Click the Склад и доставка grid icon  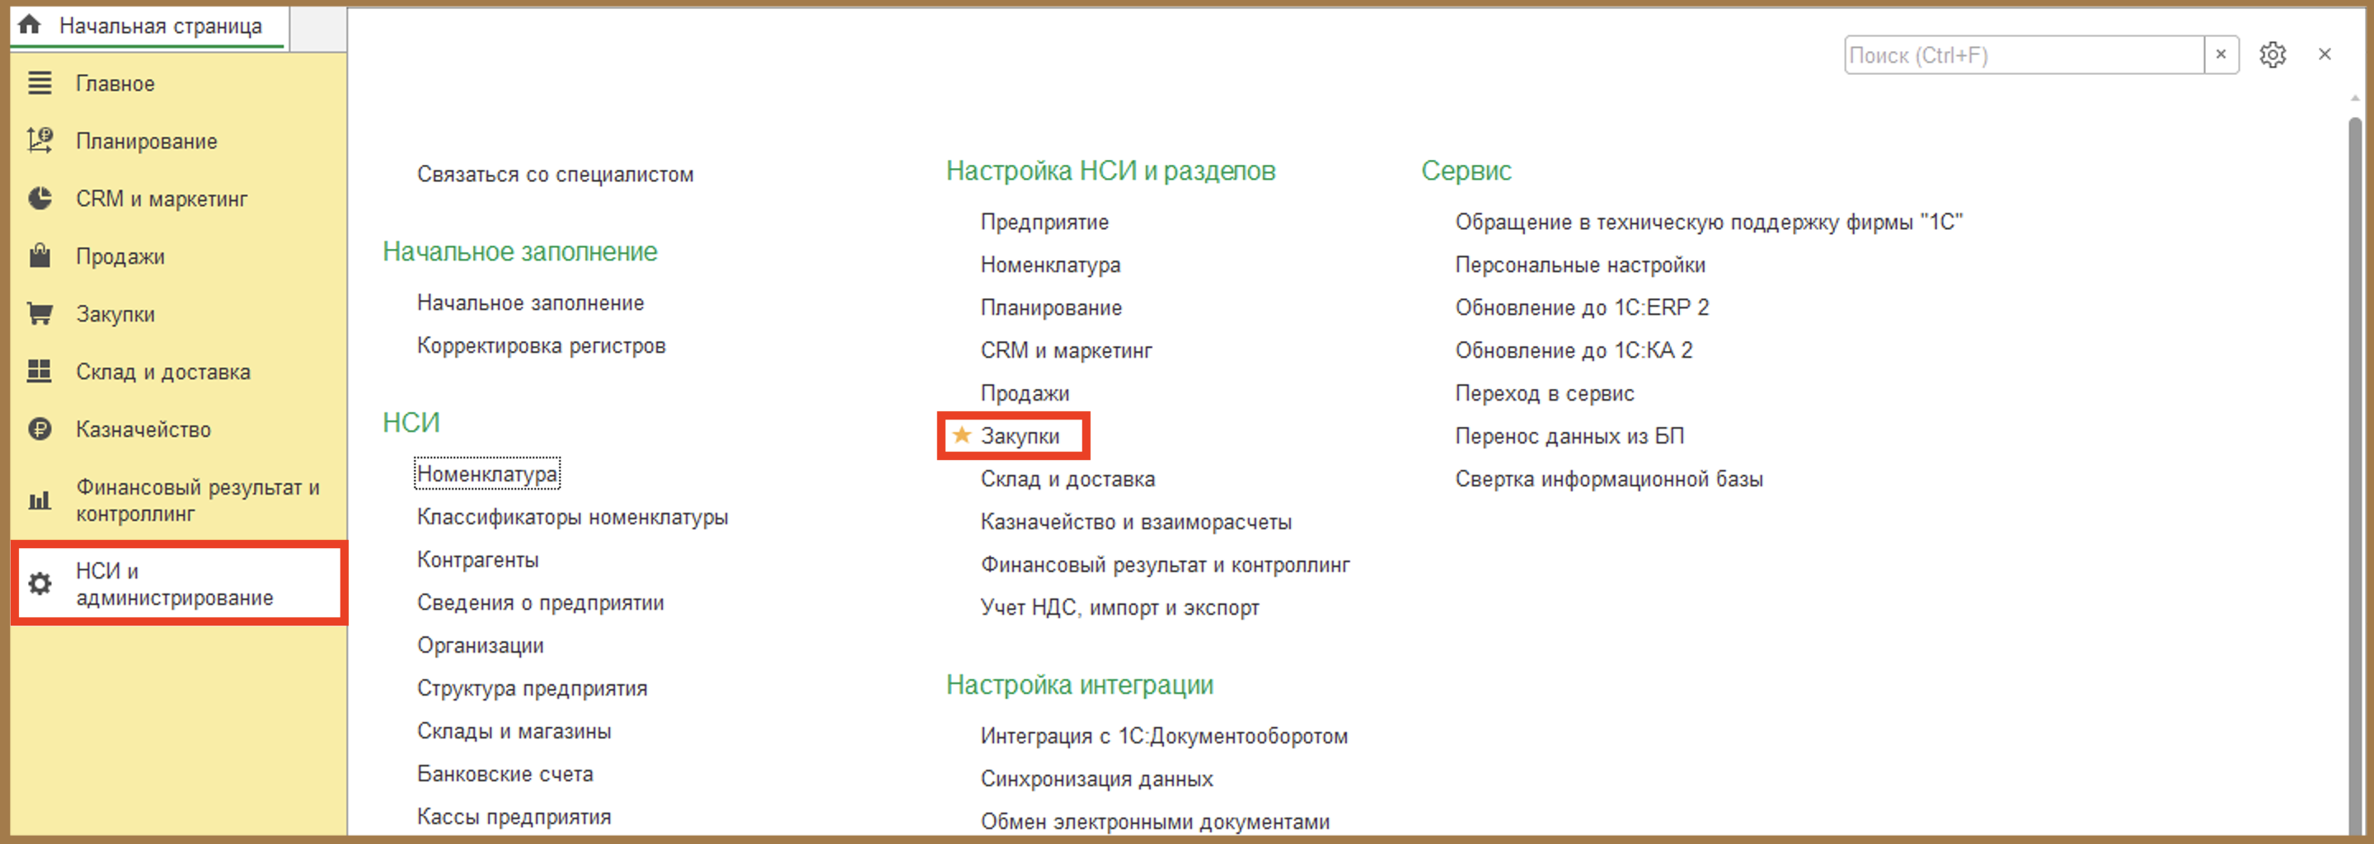[40, 372]
